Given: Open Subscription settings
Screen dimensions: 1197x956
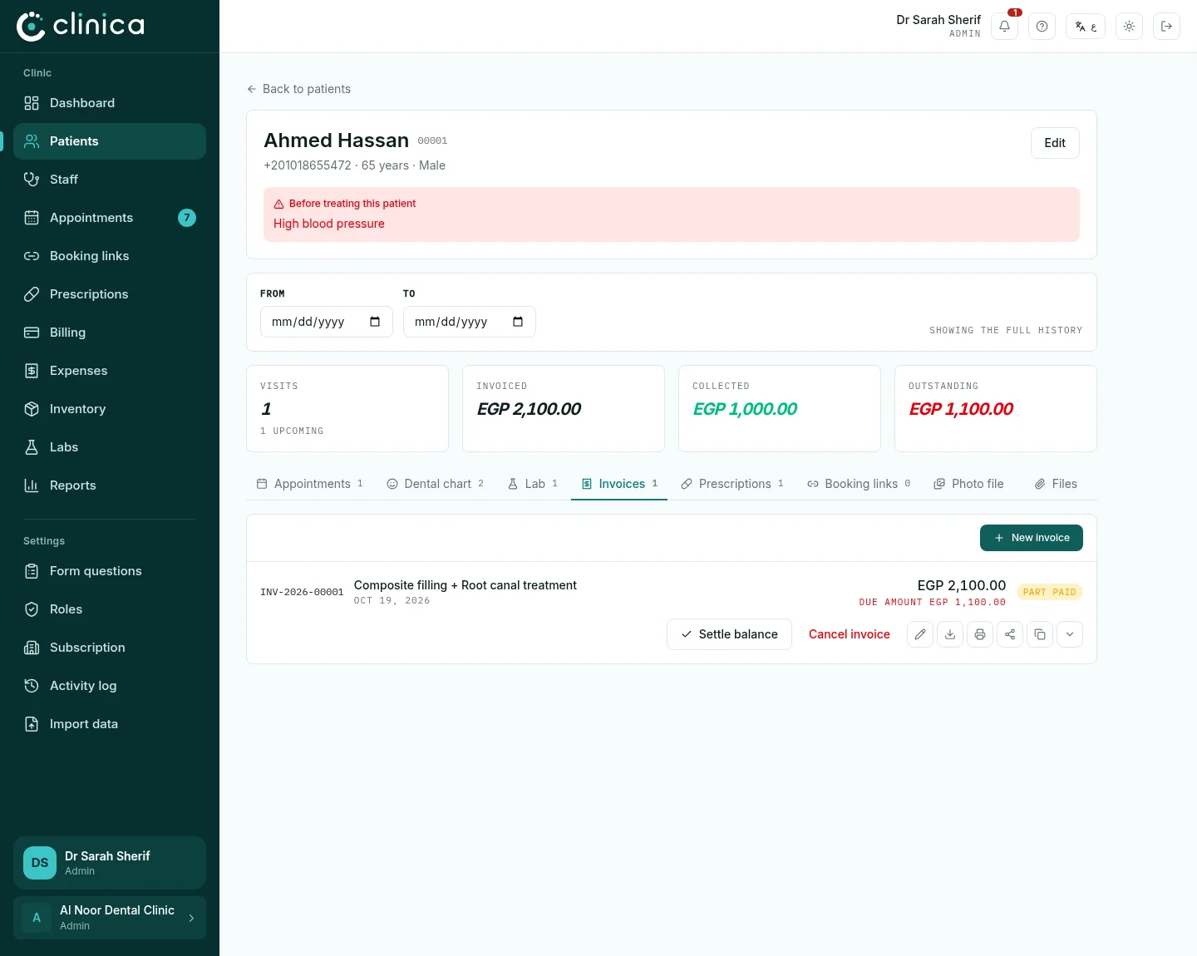Looking at the screenshot, I should [110, 648].
